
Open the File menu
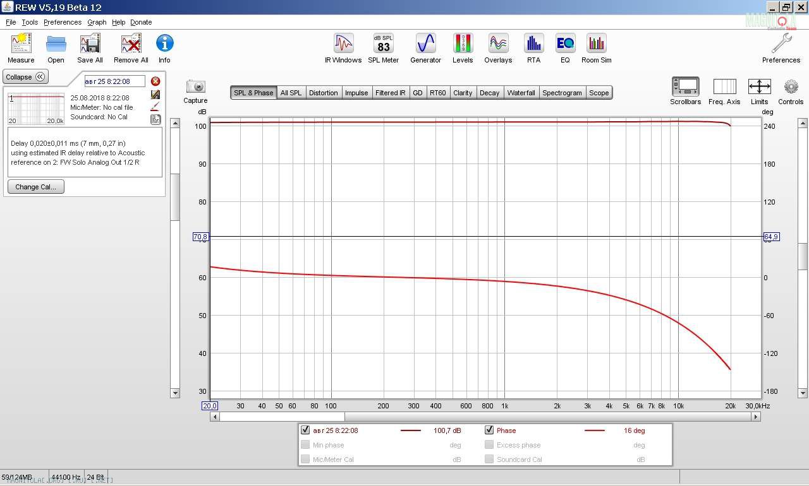click(x=11, y=22)
